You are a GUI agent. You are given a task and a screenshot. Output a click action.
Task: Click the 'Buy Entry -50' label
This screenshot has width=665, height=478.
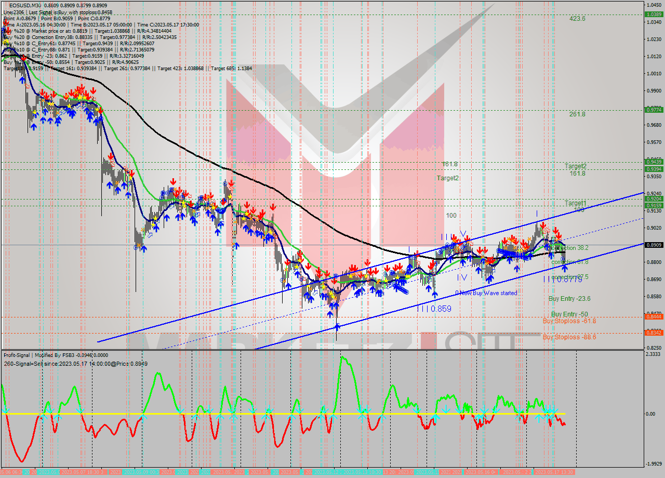(569, 314)
